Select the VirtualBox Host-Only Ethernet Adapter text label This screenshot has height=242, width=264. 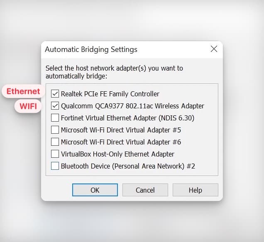tap(117, 154)
